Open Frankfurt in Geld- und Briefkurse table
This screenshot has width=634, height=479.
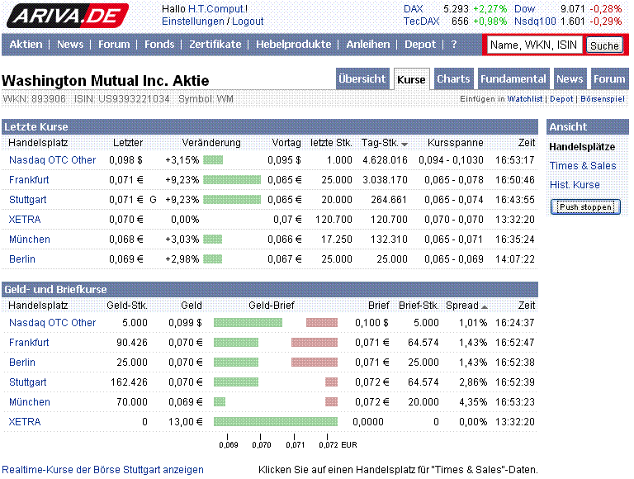coord(29,342)
